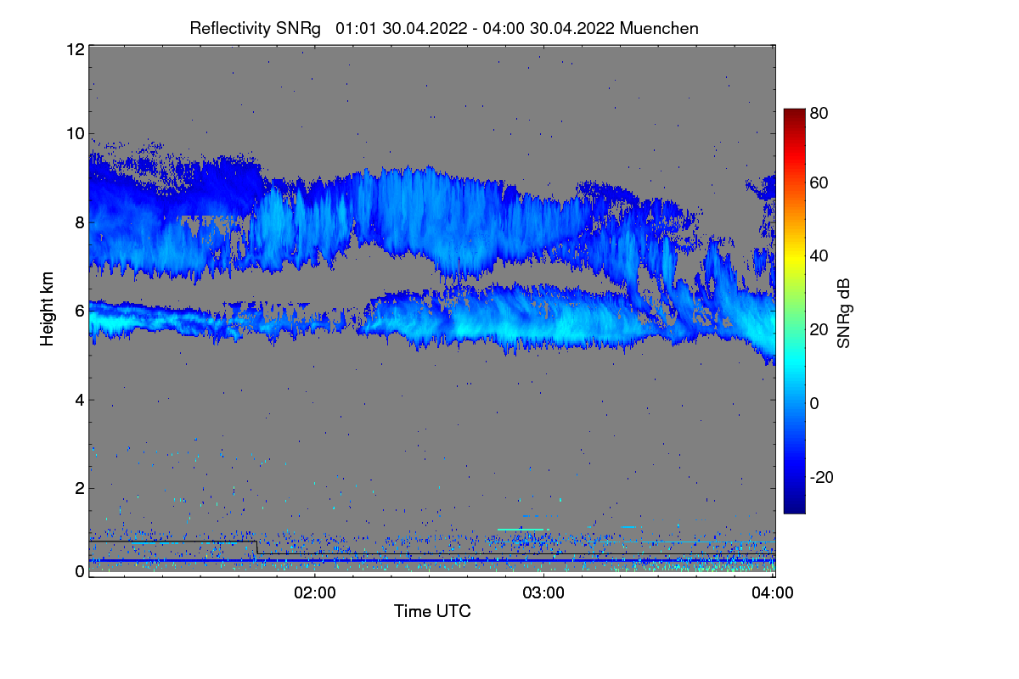Click the end time '04:00 30.04.2022' in title
1019x679 pixels.
(549, 28)
